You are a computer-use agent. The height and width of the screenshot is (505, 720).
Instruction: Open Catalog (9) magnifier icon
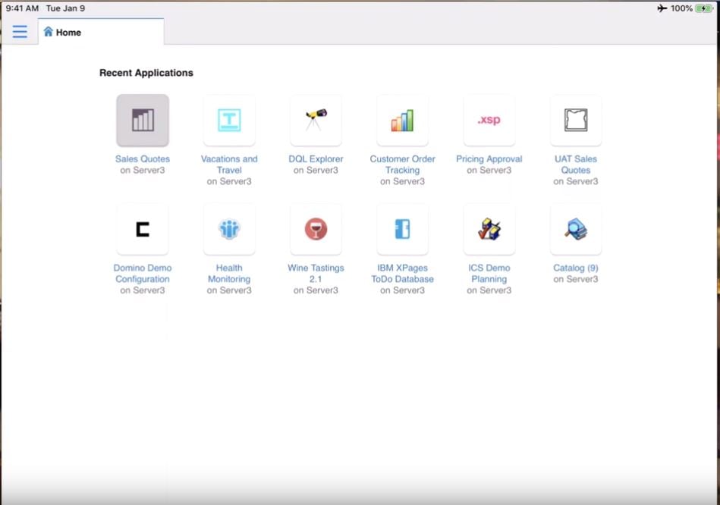(575, 229)
